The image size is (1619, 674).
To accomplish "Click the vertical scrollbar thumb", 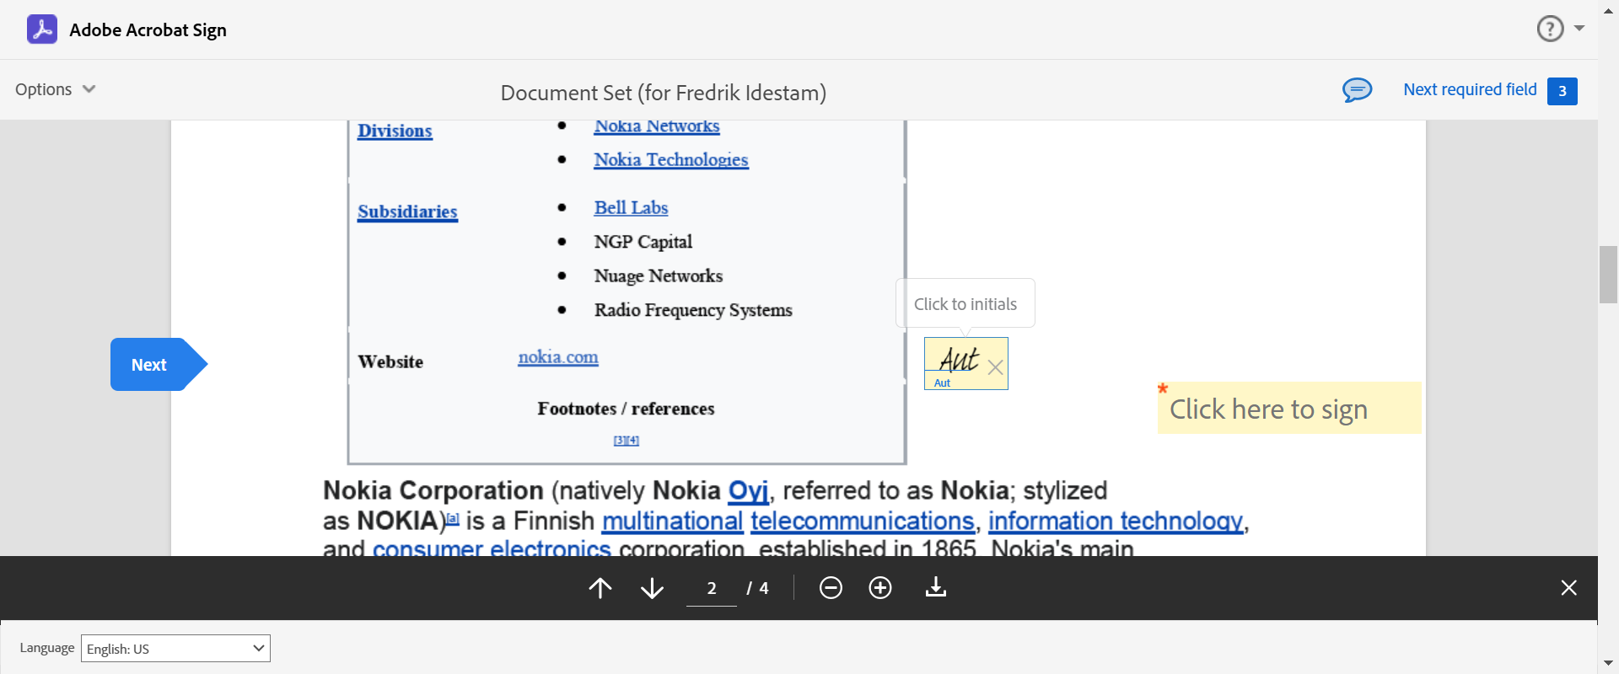I will tap(1608, 275).
